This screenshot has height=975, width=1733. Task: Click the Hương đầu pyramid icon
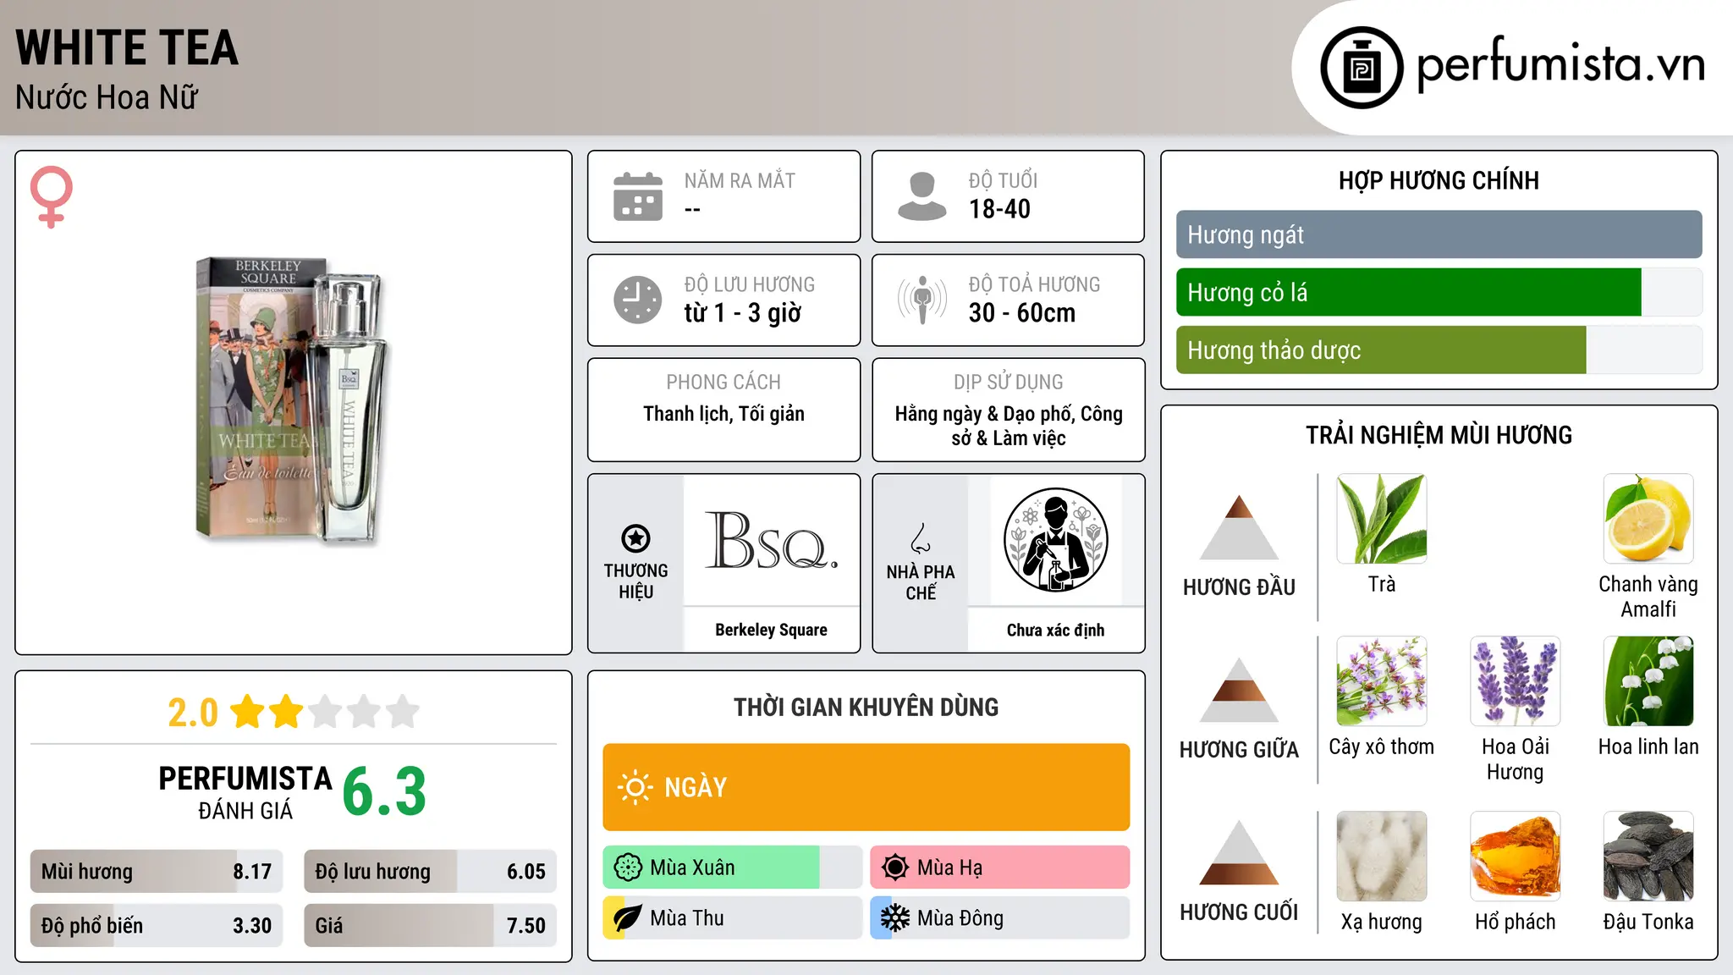pos(1239,527)
